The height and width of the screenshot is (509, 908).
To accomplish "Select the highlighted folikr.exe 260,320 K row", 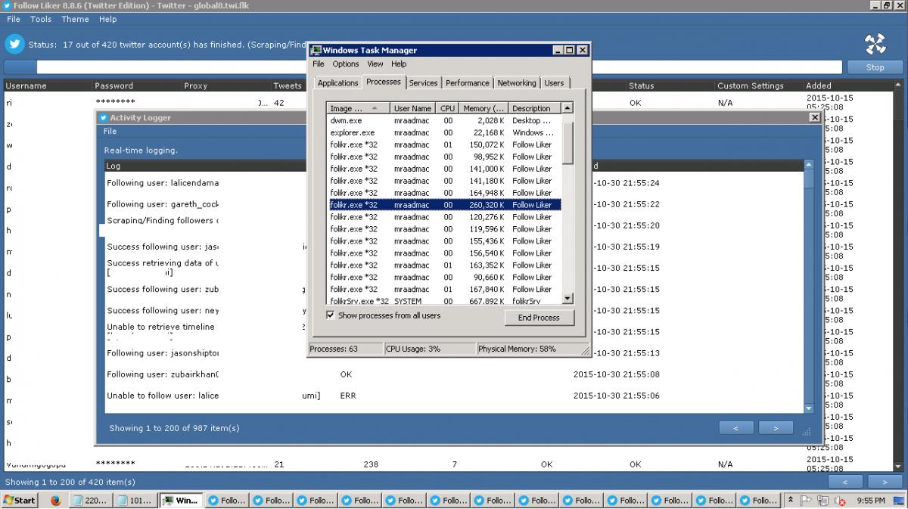I will point(444,205).
